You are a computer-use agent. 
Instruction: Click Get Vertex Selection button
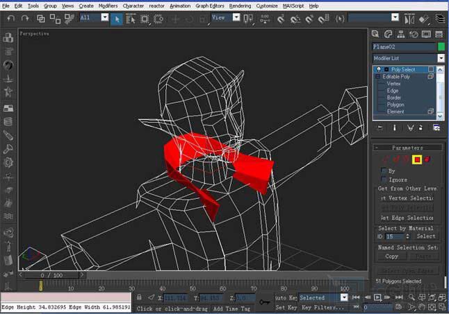[407, 198]
